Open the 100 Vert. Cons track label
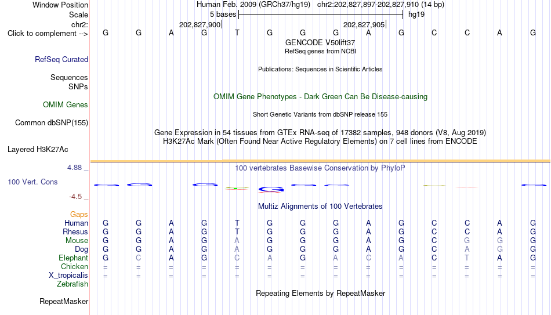The height and width of the screenshot is (315, 551). (32, 182)
